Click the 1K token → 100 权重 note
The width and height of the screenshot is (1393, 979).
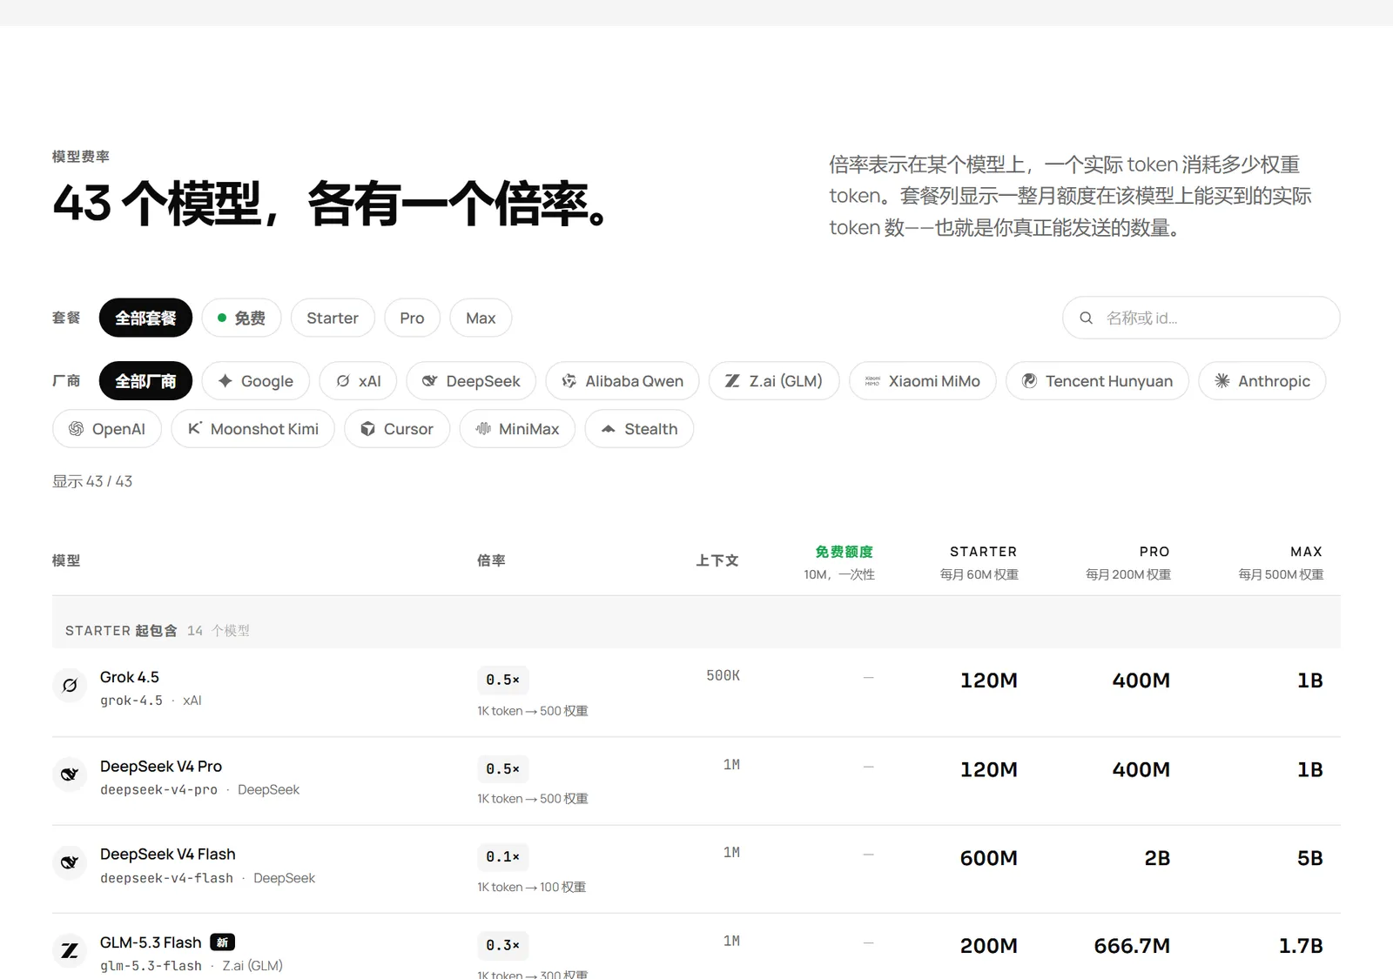[x=531, y=887]
